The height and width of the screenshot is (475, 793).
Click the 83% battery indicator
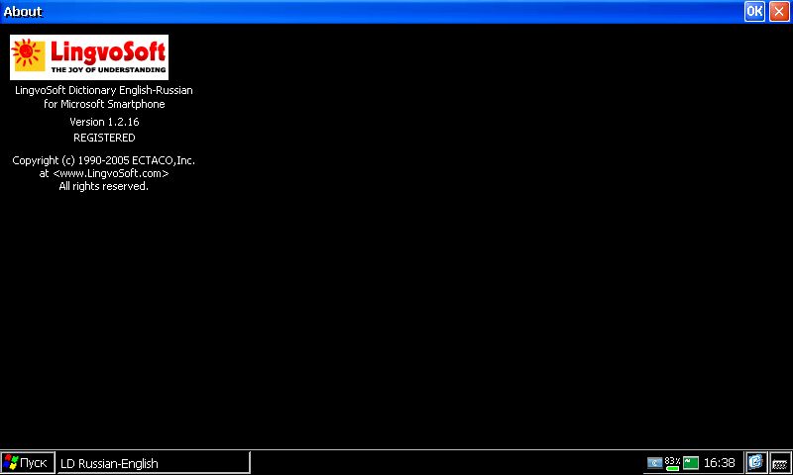coord(672,463)
